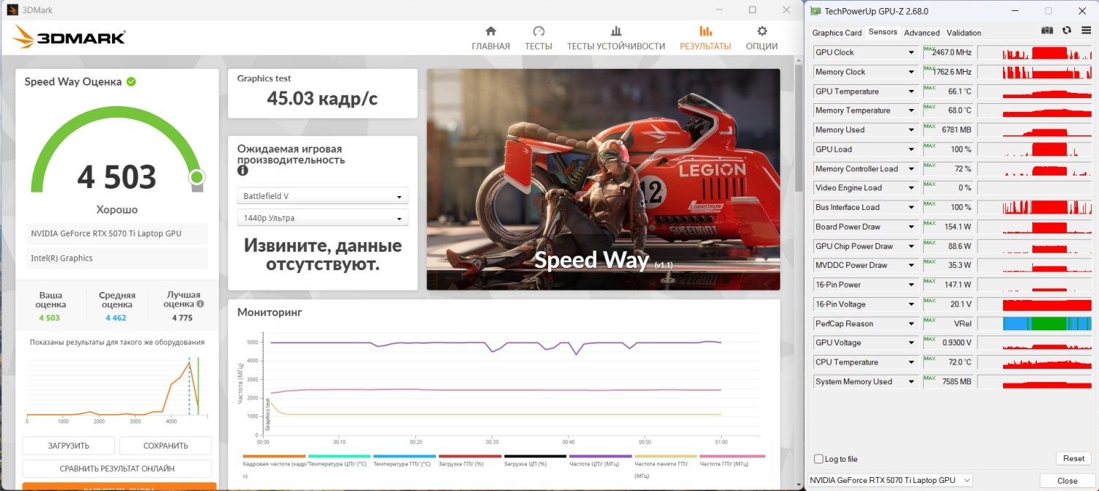Expand the GPU Load sensor dropdown arrow
The image size is (1099, 491).
coord(912,149)
